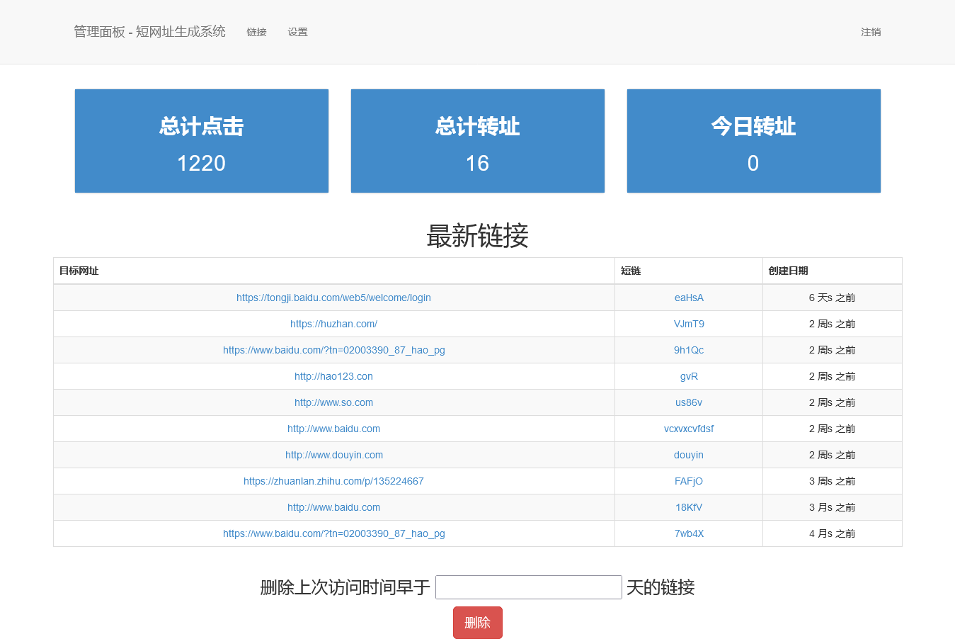Open the http://www.so.com target link
The height and width of the screenshot is (639, 955).
coord(333,402)
